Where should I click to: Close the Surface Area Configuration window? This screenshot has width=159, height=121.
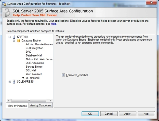coord(151,3)
